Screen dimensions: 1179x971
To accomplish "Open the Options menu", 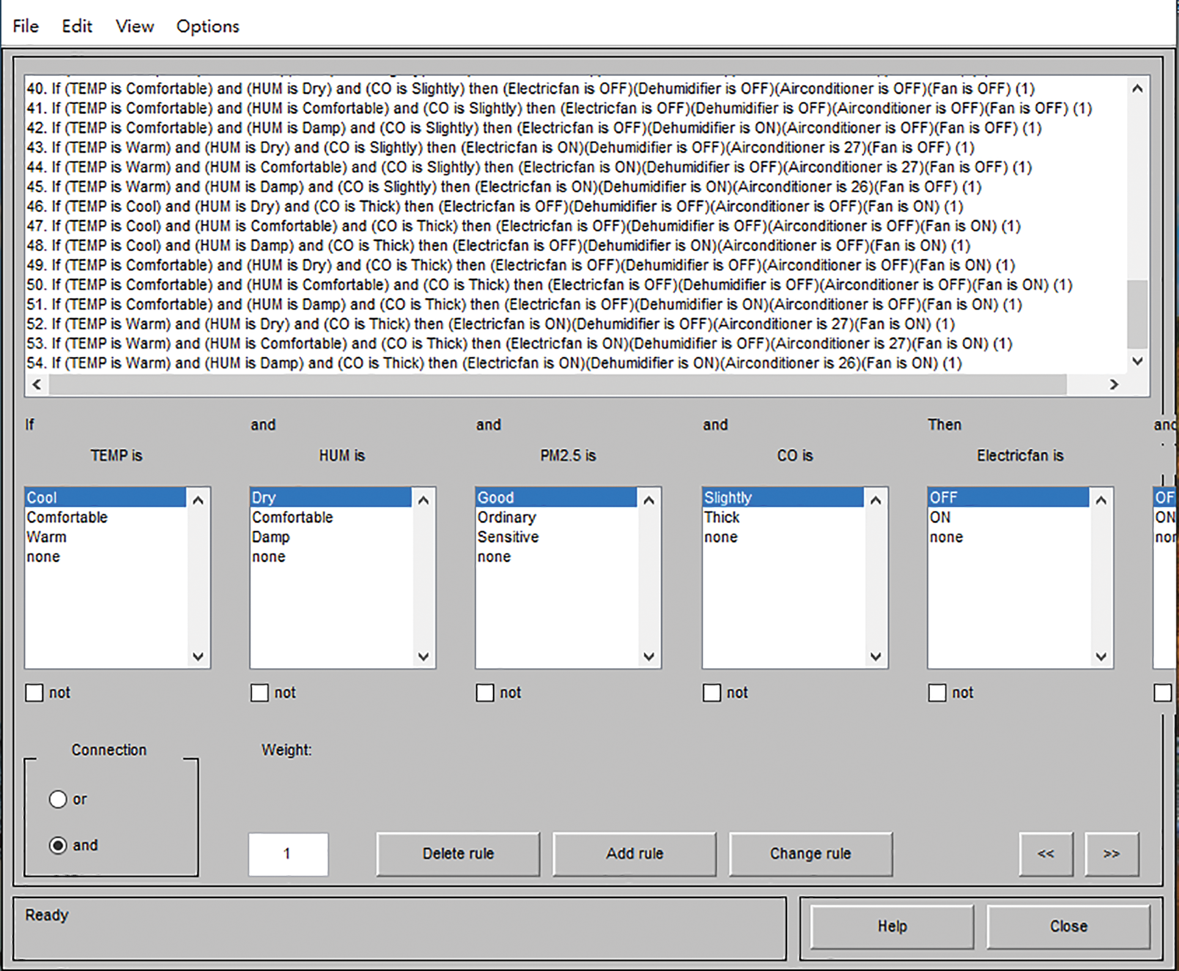I will pos(207,26).
